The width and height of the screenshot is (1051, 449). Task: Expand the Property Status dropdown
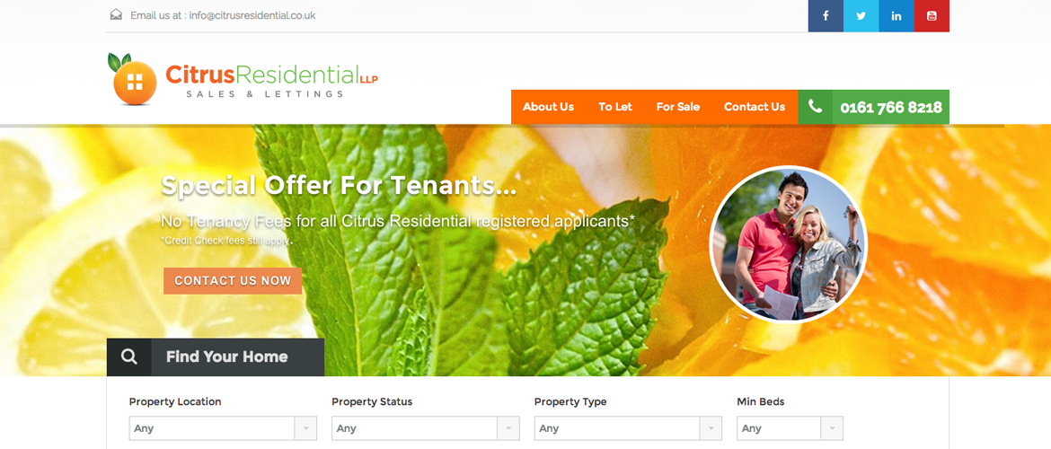pyautogui.click(x=426, y=428)
